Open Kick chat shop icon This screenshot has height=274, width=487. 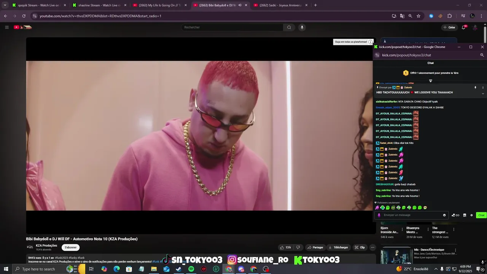[465, 215]
